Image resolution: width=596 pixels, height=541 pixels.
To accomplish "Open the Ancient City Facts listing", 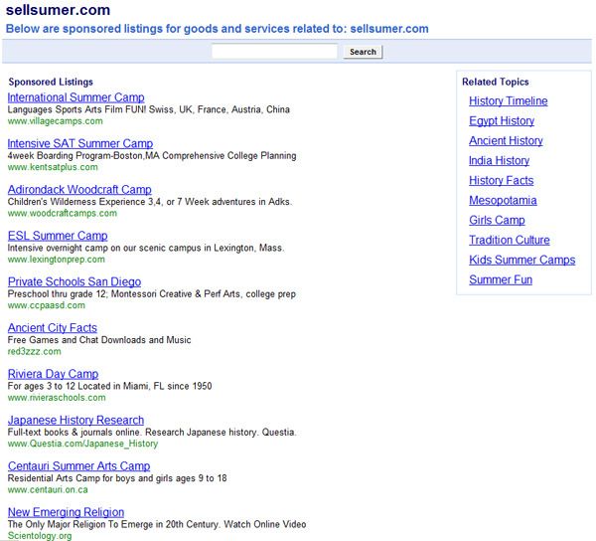I will (x=53, y=327).
